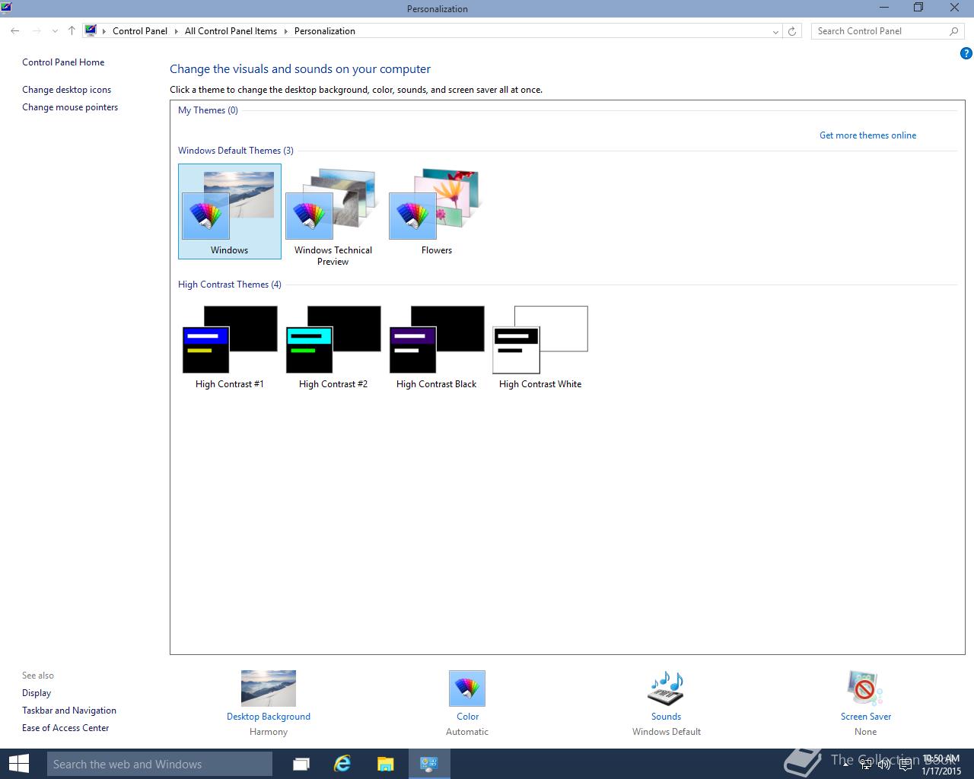Viewport: 974px width, 779px height.
Task: Click the Sounds text link
Action: coord(666,717)
